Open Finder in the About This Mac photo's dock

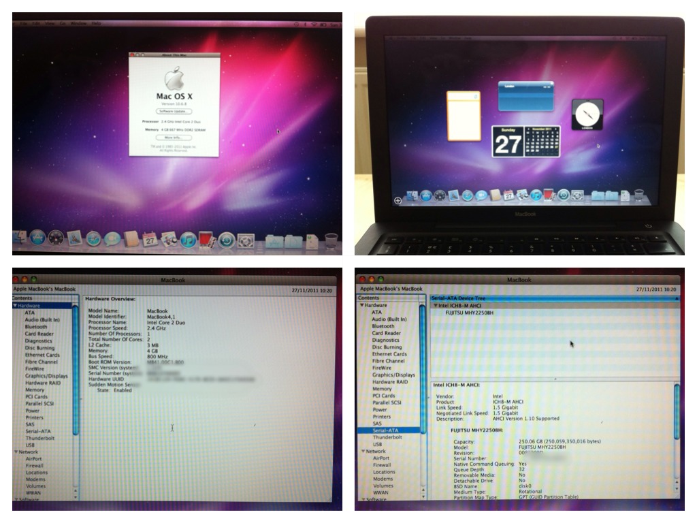(20, 238)
